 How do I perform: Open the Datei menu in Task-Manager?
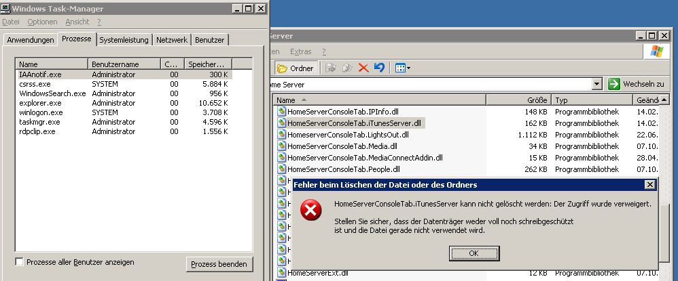11,22
